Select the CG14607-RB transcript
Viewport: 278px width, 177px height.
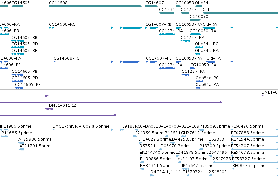152,28
